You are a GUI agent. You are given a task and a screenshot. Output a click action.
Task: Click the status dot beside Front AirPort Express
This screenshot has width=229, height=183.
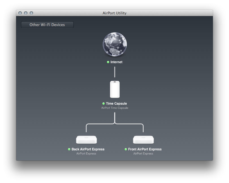[x=126, y=149]
